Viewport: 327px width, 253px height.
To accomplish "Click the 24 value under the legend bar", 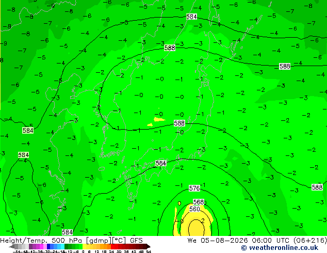I will click(x=111, y=251).
